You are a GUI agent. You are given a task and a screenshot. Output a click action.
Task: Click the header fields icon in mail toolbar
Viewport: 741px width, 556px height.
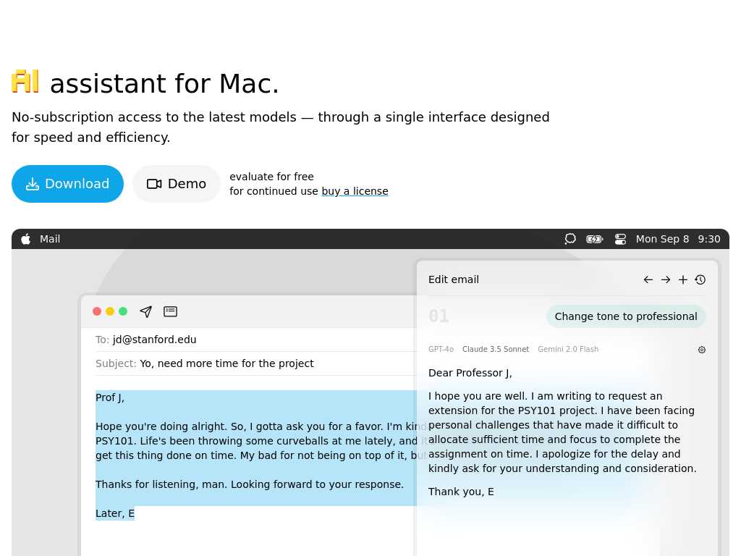(170, 311)
